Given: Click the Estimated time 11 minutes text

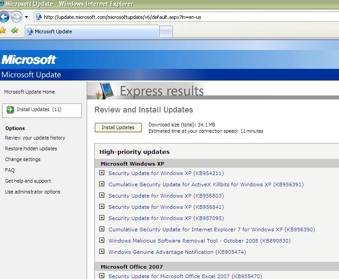Looking at the screenshot, I should click(x=206, y=131).
